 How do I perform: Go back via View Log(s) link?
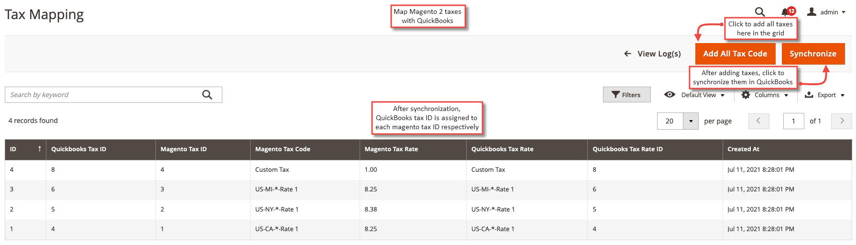(x=652, y=54)
